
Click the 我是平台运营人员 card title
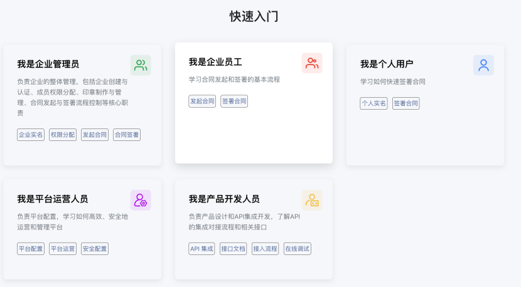[53, 199]
